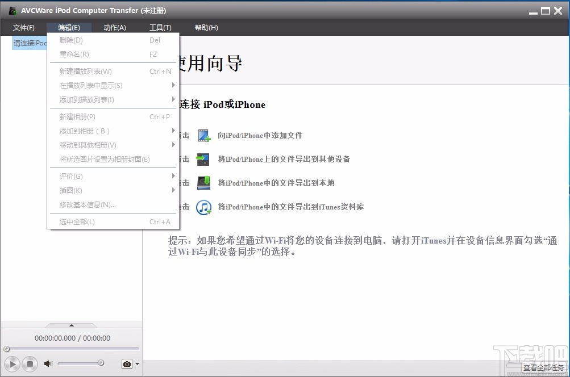Click the speaker volume icon
The height and width of the screenshot is (377, 570).
[48, 363]
